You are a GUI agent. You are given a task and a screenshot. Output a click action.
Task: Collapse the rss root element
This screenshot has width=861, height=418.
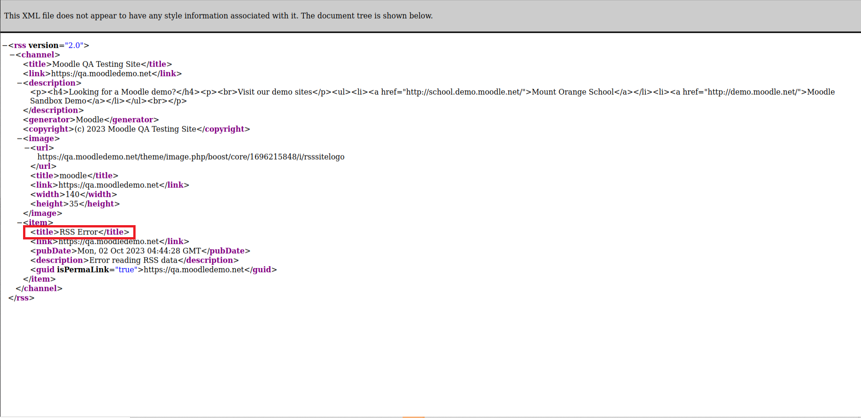point(5,46)
